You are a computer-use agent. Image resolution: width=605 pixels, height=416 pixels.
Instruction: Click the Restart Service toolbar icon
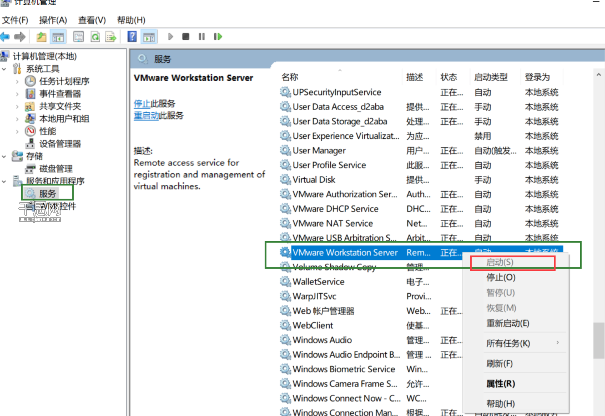tap(218, 37)
